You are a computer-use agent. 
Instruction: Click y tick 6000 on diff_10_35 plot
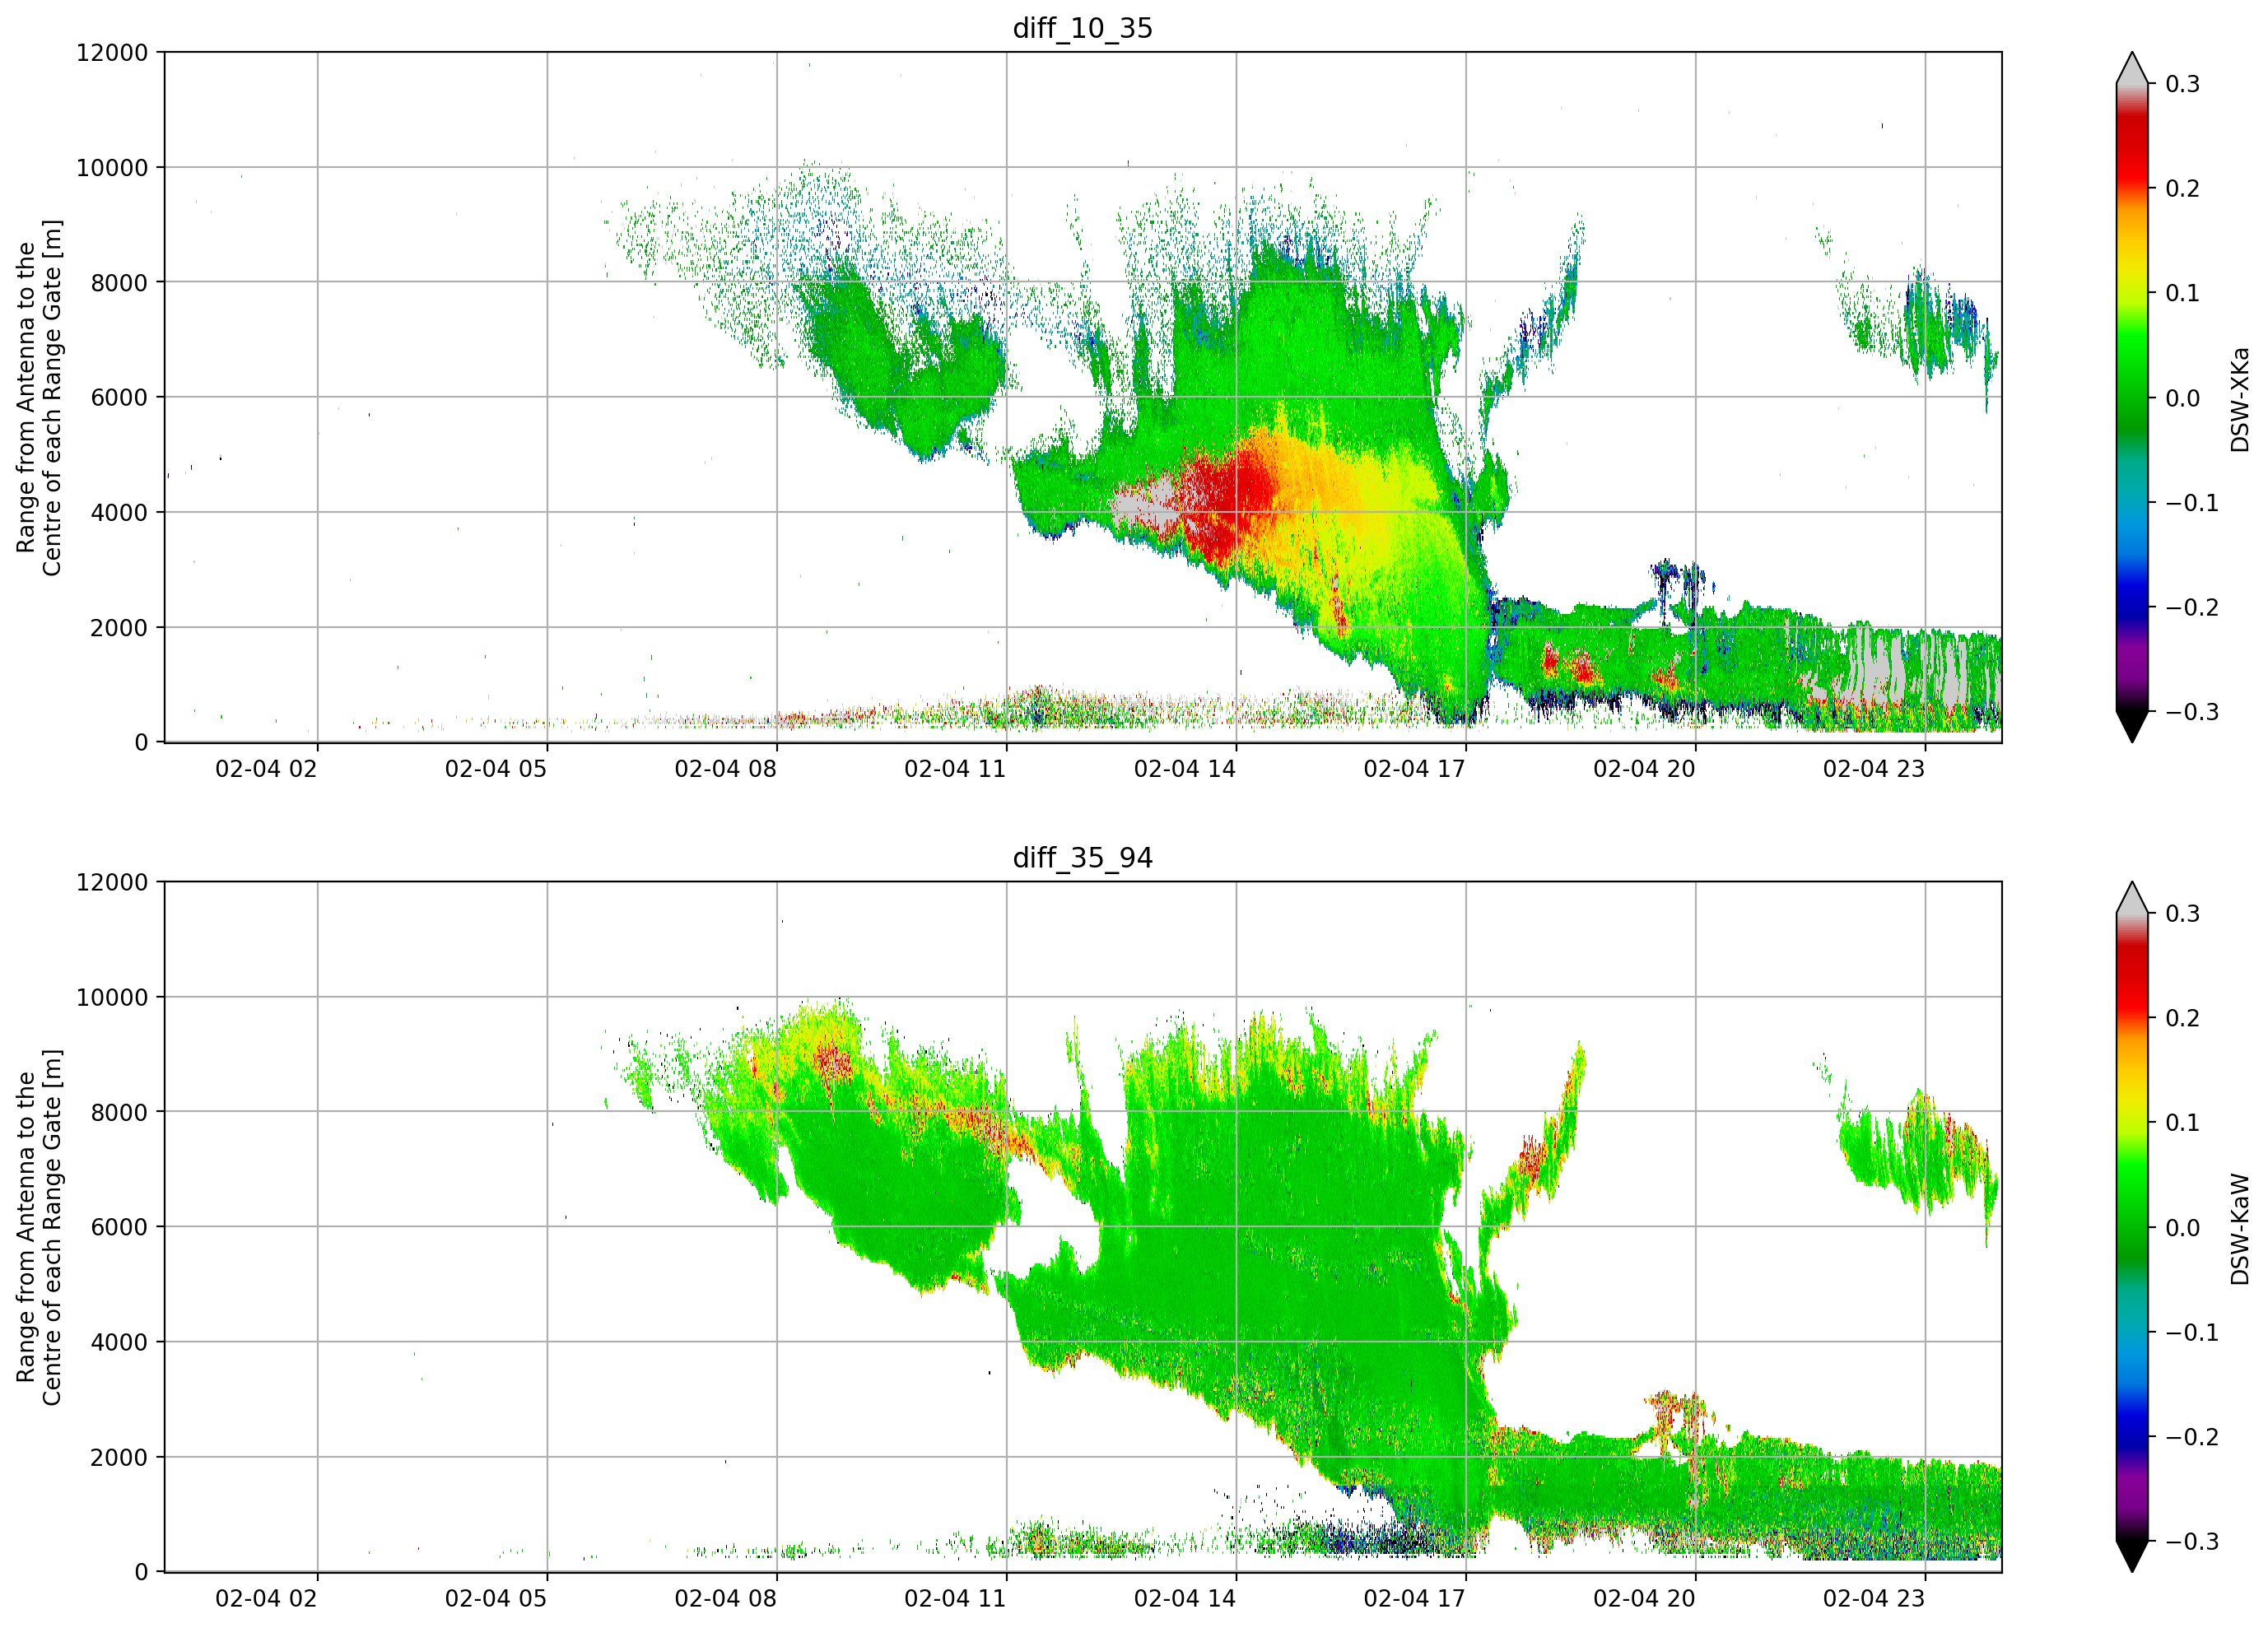[119, 397]
